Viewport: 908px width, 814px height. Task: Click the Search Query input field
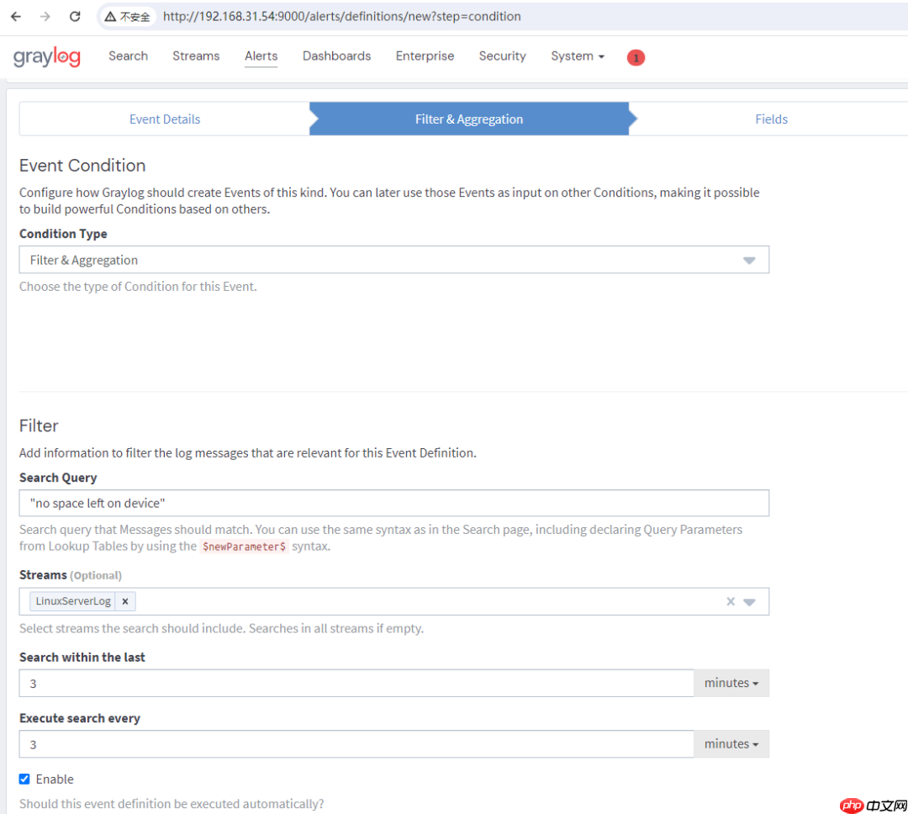coord(393,503)
